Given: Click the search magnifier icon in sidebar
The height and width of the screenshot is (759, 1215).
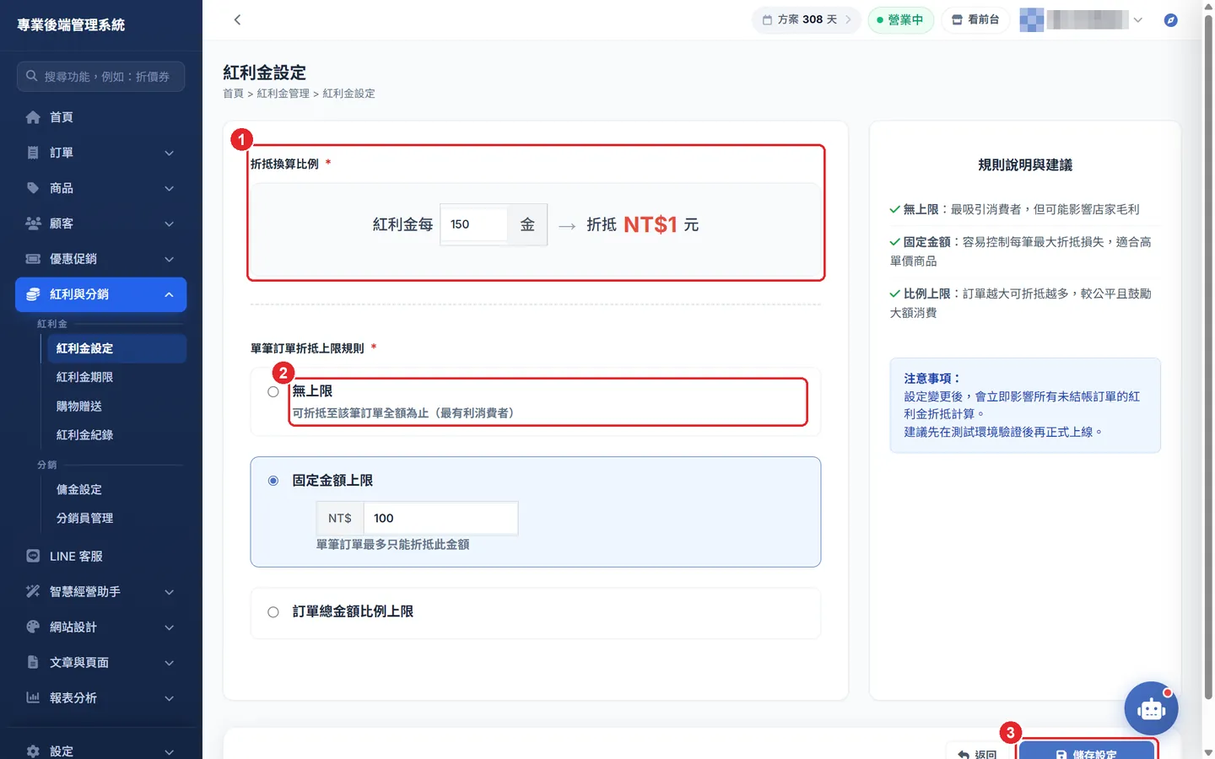Looking at the screenshot, I should coord(32,76).
